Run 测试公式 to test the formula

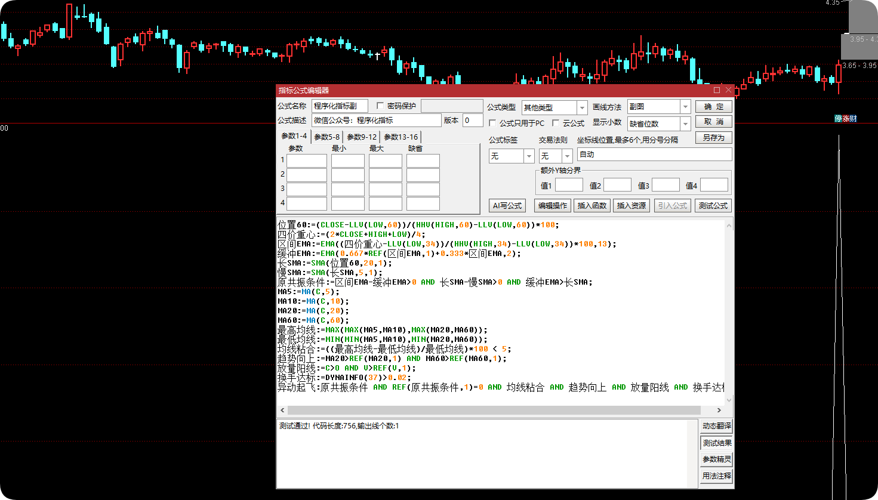tap(713, 206)
